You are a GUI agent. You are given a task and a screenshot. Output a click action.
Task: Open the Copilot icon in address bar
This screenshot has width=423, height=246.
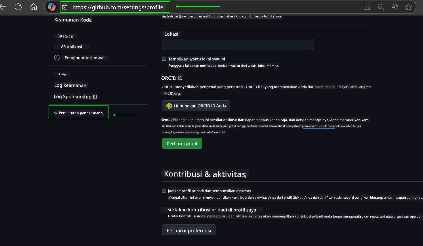click(52, 7)
